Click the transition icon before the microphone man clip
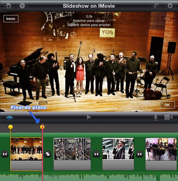 [97, 154]
